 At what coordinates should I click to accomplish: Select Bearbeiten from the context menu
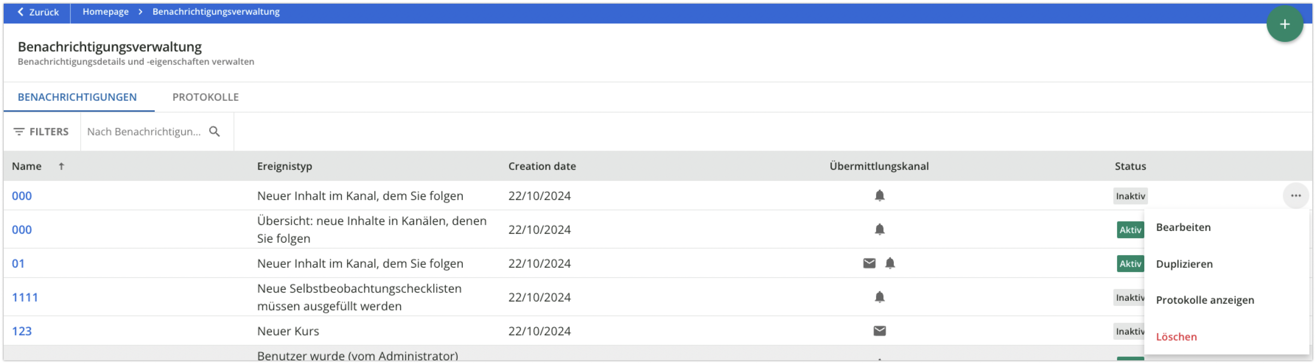tap(1183, 227)
